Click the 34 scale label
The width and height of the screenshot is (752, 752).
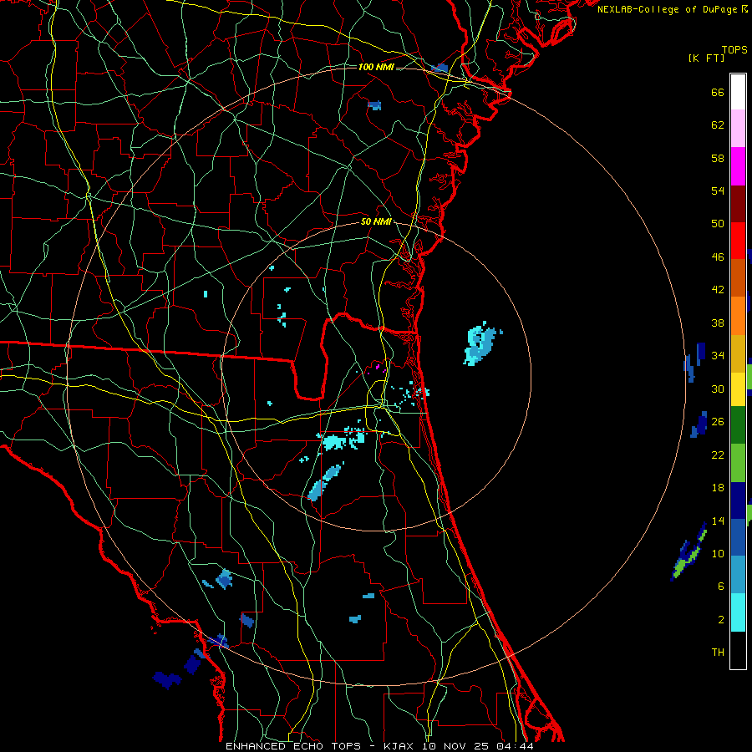[718, 355]
